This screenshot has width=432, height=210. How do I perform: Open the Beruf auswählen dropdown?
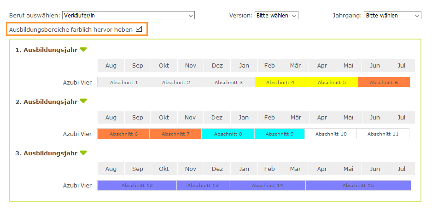128,16
